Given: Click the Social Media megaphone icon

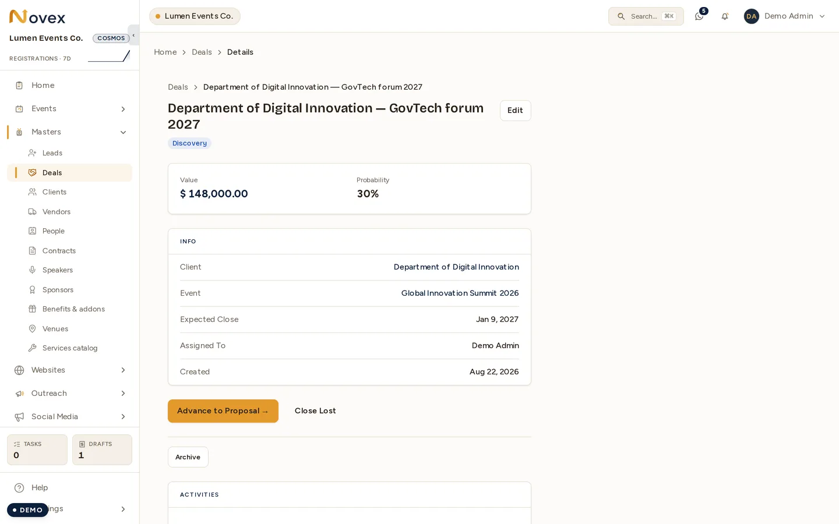Looking at the screenshot, I should click(x=19, y=417).
